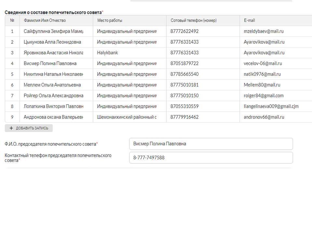This screenshot has width=312, height=234.
Task: Click the name cell Ройгер Ольга Александровна
Action: click(x=56, y=96)
